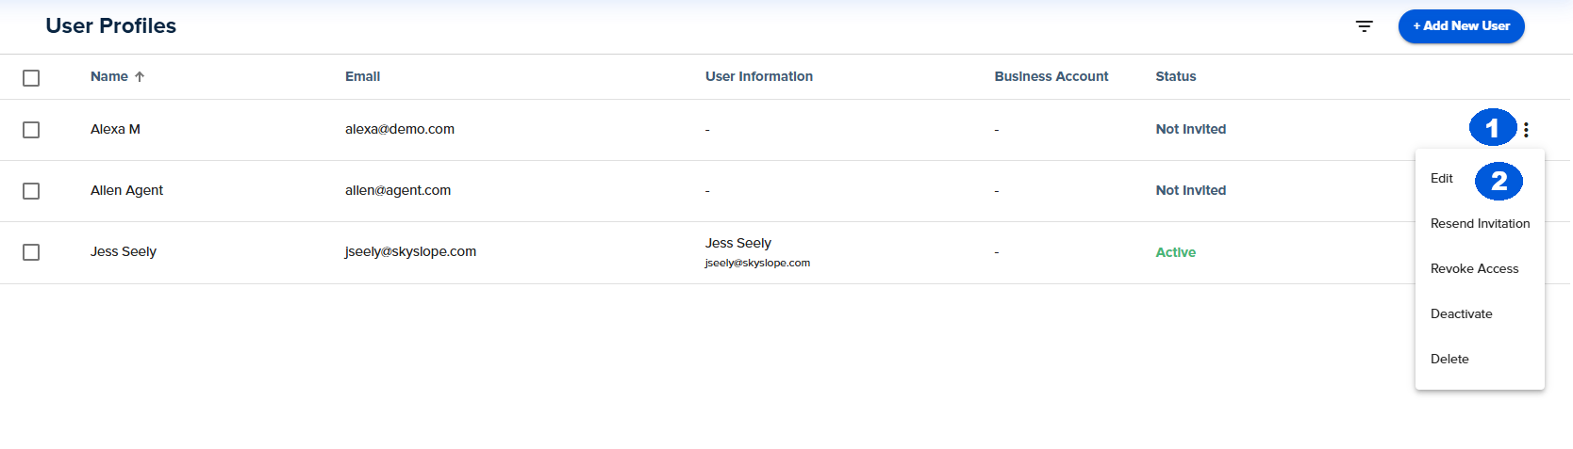1573x449 pixels.
Task: Select the name Allen Agent
Action: [126, 191]
